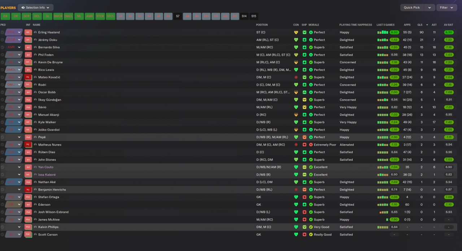
Task: Click Erling Haaland's Int status icon
Action: pyautogui.click(x=28, y=32)
